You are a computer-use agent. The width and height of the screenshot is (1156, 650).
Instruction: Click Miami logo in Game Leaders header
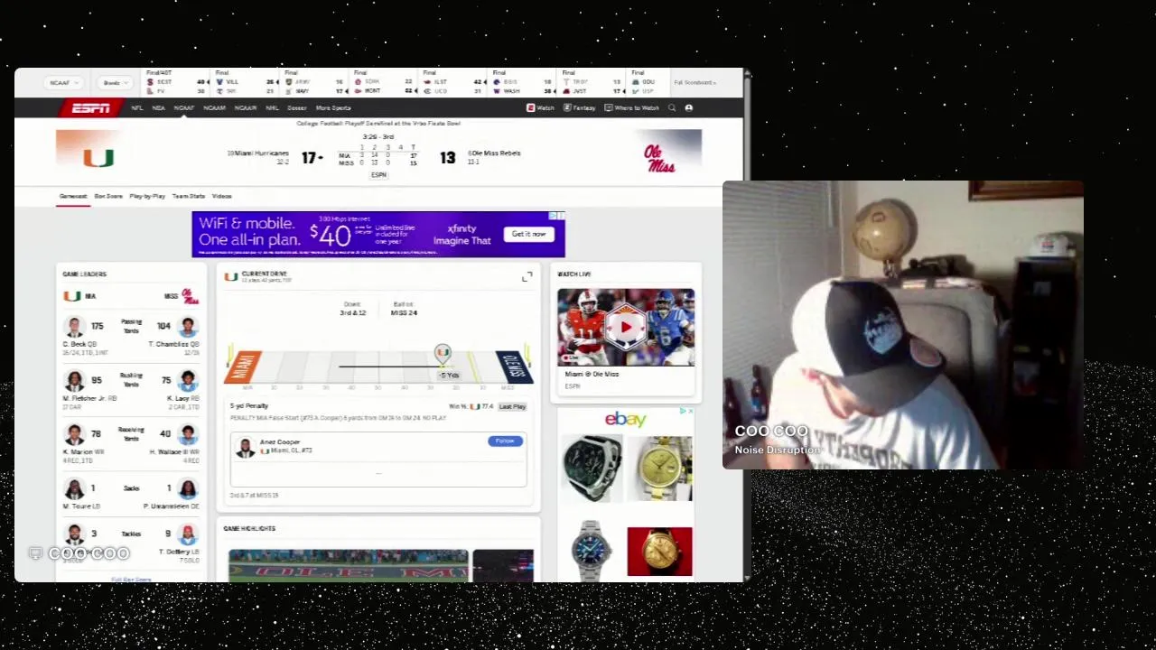tap(71, 296)
